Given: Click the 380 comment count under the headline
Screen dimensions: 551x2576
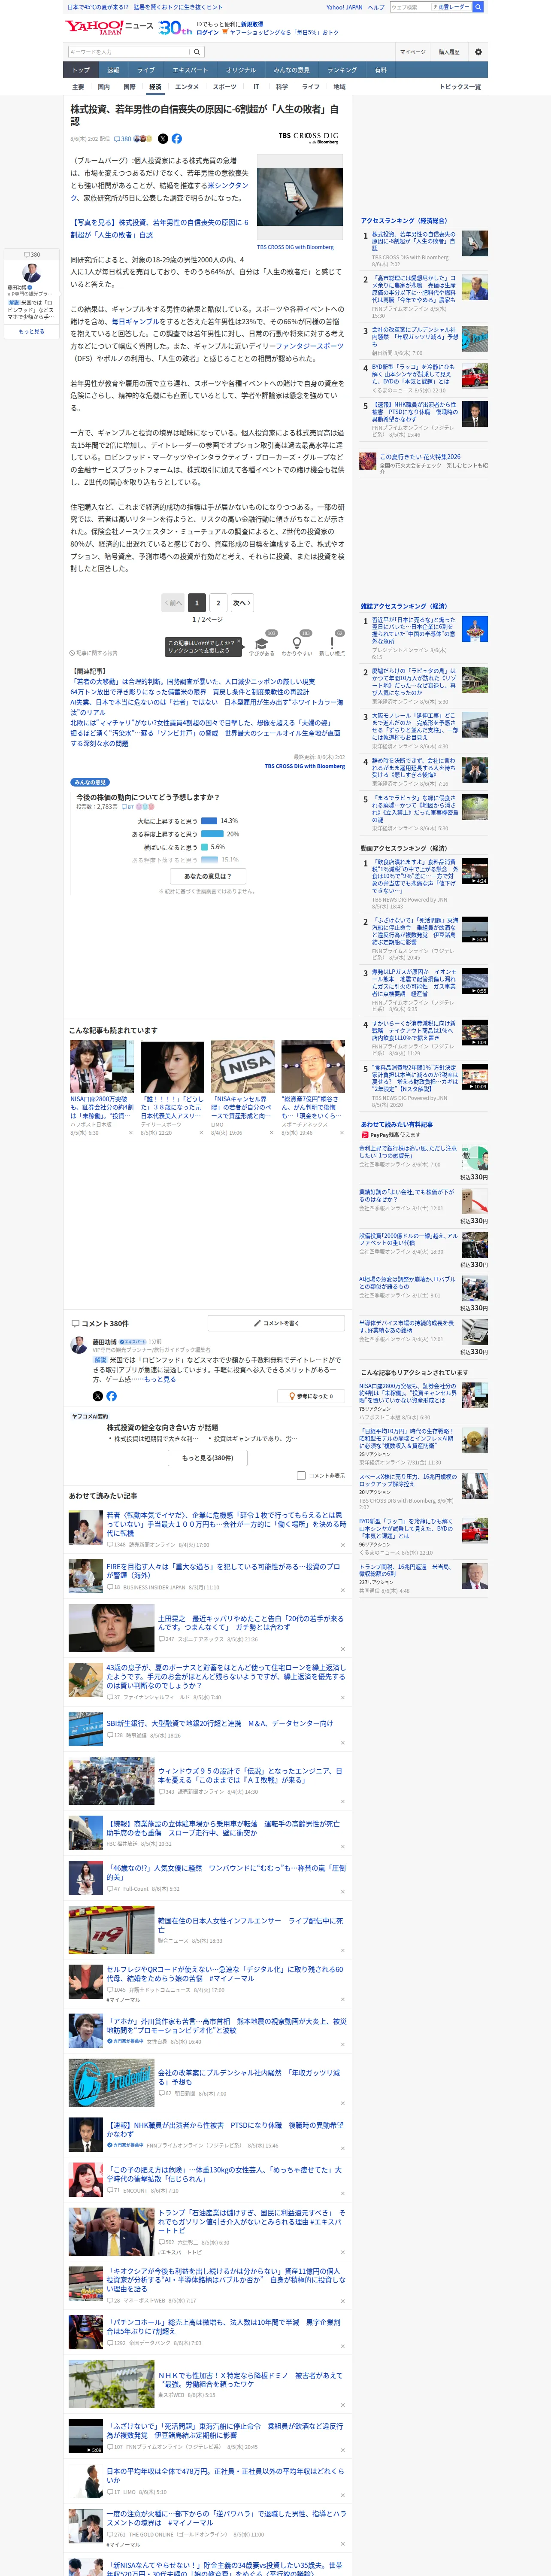Looking at the screenshot, I should [123, 139].
